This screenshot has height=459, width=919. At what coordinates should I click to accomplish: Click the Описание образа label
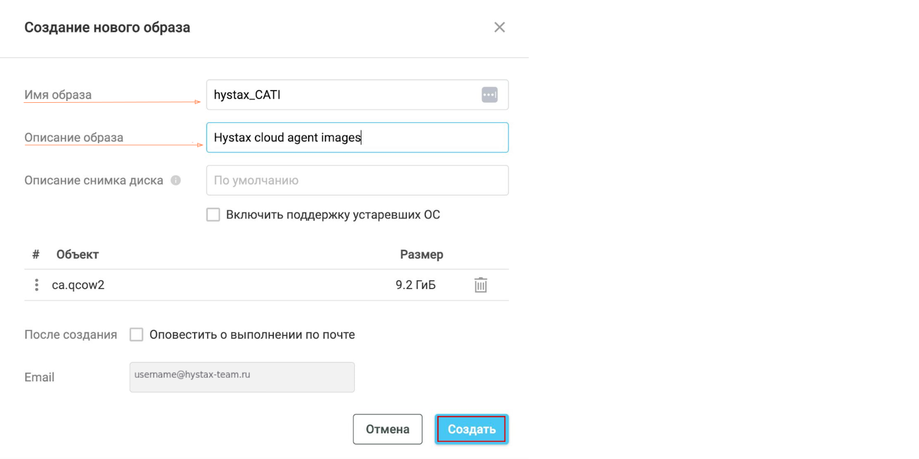pos(74,138)
